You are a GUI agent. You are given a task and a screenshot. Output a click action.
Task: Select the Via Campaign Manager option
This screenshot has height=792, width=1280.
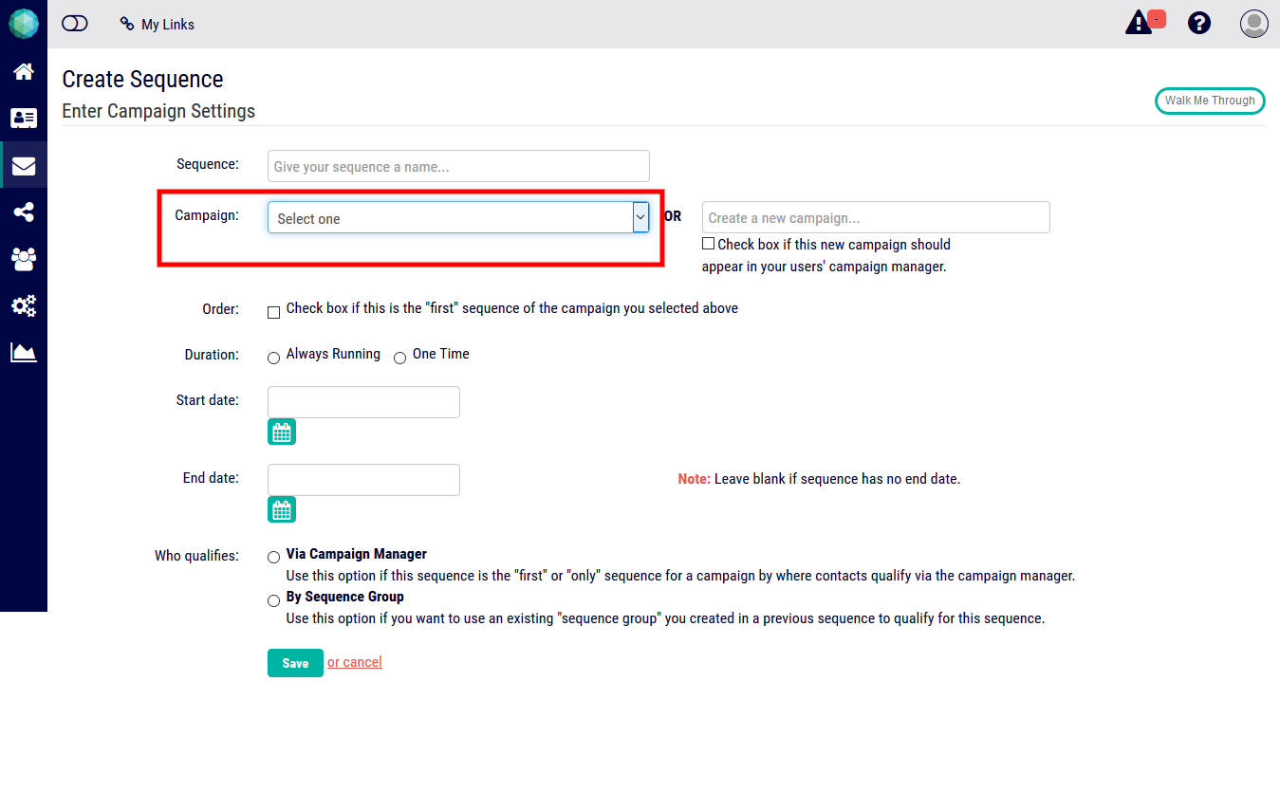[x=274, y=558]
